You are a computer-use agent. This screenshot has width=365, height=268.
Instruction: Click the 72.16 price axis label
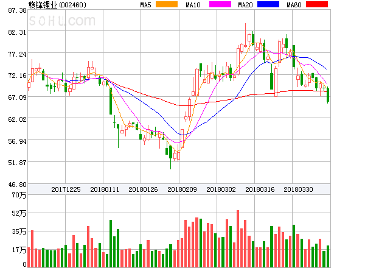(x=17, y=76)
